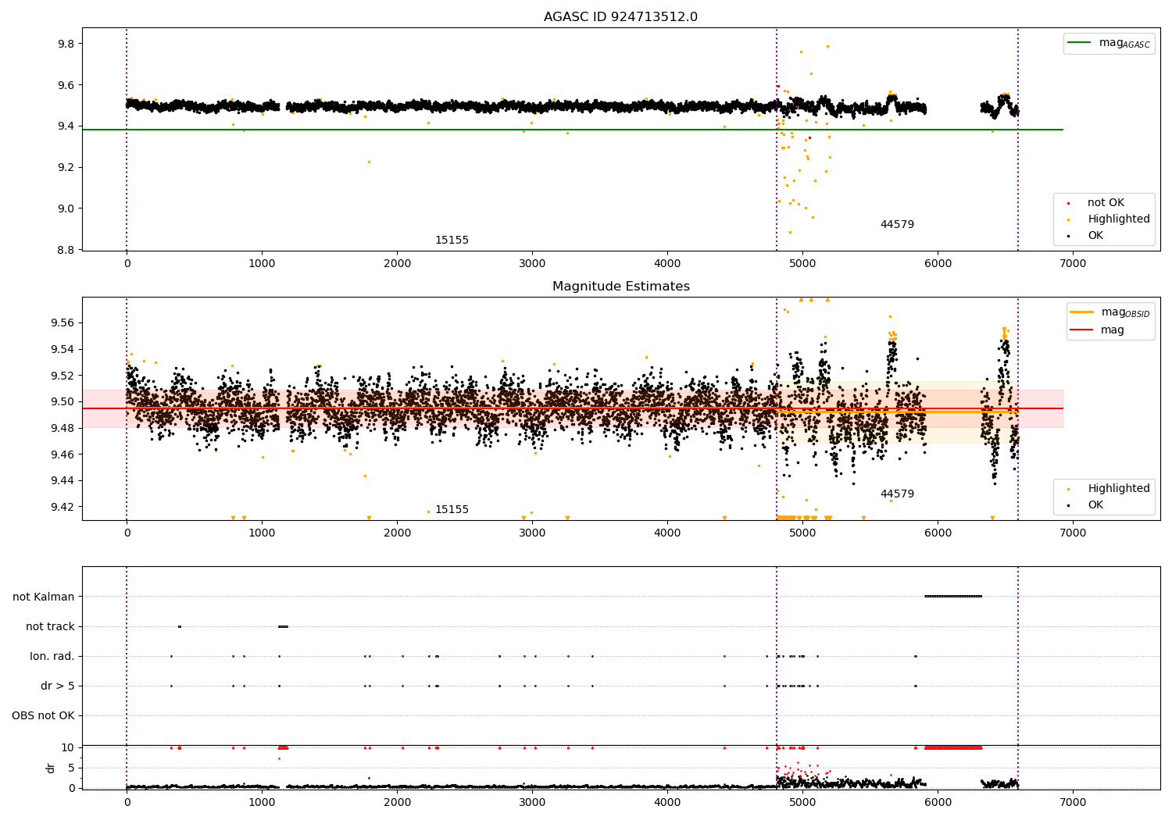Viewport: 1172px width, 820px height.
Task: Click the '44579' label in the middle plot
Action: (x=897, y=494)
